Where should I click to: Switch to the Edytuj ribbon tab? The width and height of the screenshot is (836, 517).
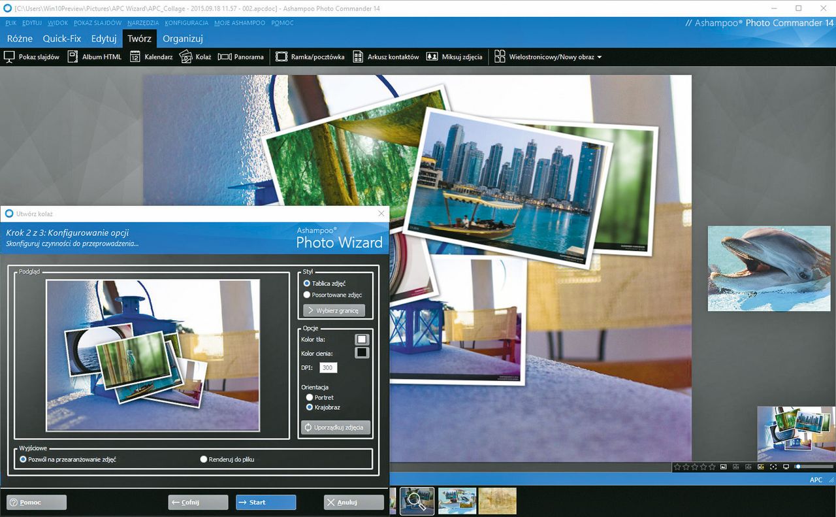[104, 39]
